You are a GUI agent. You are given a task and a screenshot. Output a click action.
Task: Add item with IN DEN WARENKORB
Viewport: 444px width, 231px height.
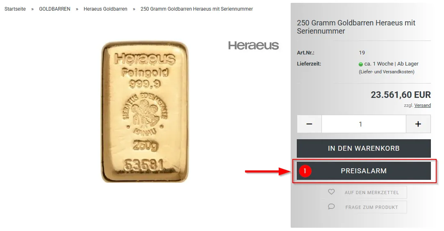[364, 148]
